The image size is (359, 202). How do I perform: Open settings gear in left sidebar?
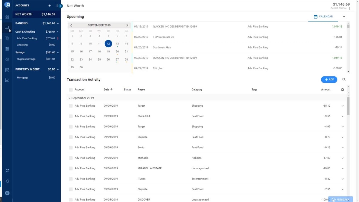click(7, 181)
